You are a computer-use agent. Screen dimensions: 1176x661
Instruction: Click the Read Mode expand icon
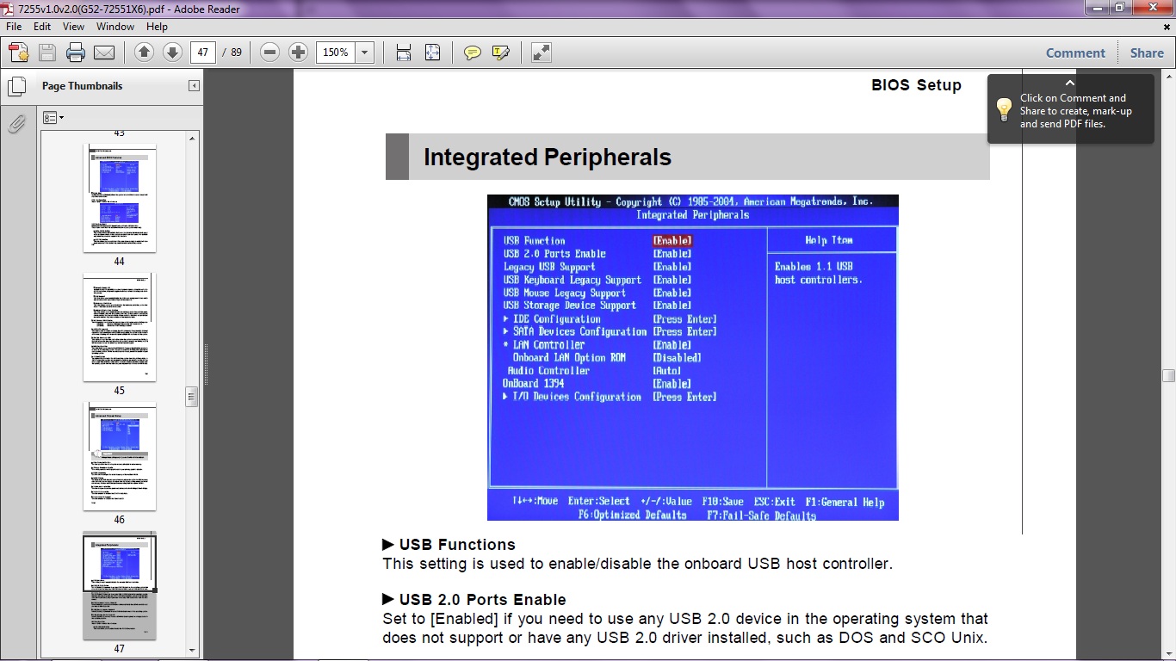(x=541, y=53)
